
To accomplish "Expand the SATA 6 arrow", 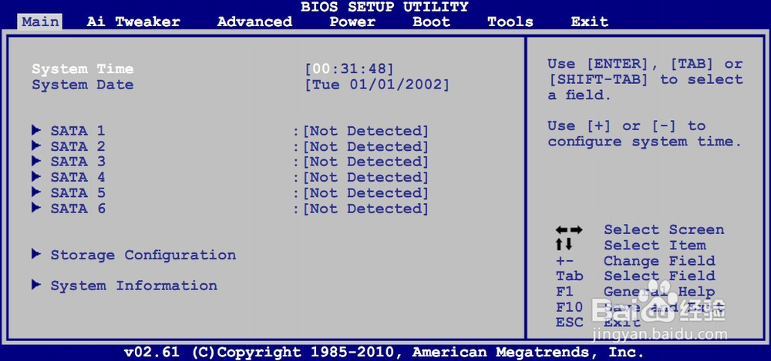I will coord(36,208).
